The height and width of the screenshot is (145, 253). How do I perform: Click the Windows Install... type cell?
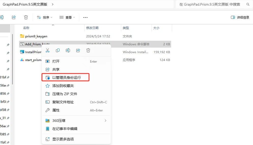(135, 52)
